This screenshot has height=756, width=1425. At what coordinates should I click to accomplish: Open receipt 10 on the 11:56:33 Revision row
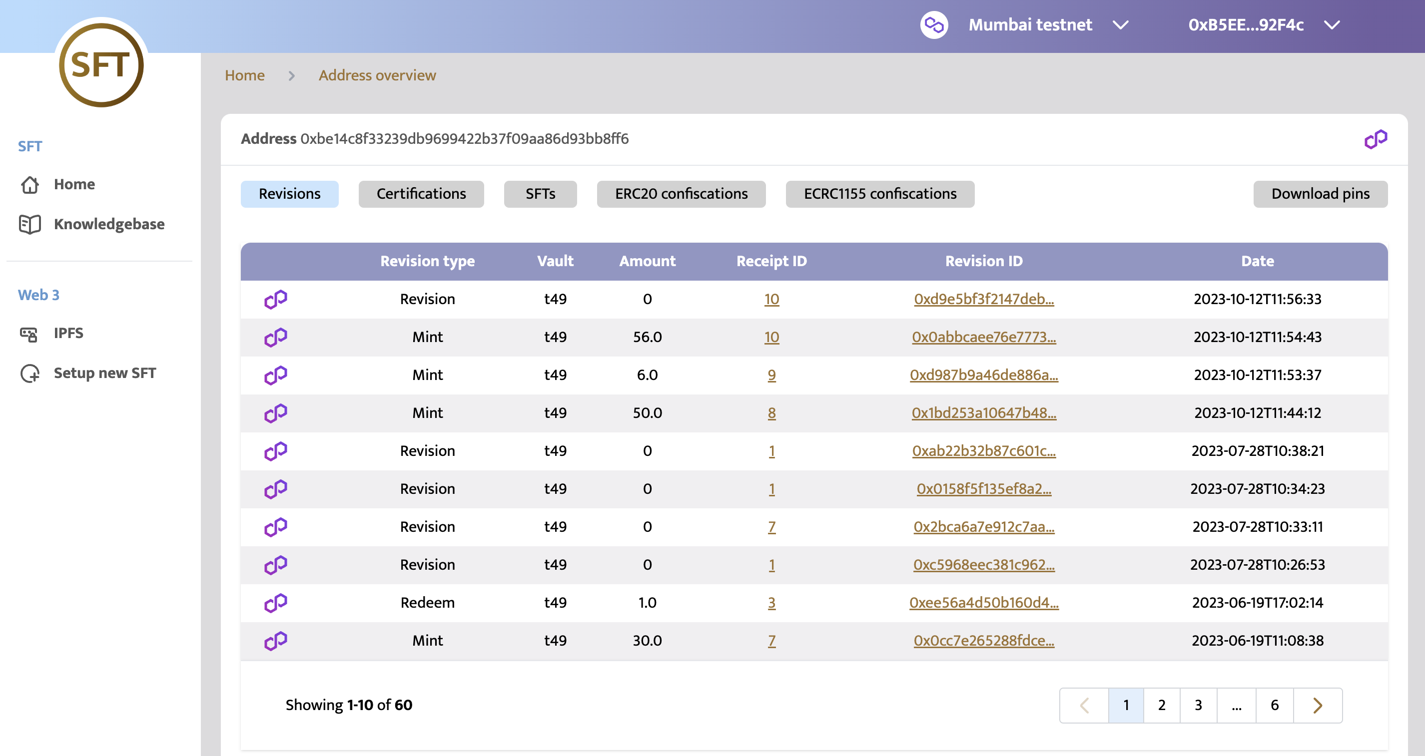(x=771, y=299)
